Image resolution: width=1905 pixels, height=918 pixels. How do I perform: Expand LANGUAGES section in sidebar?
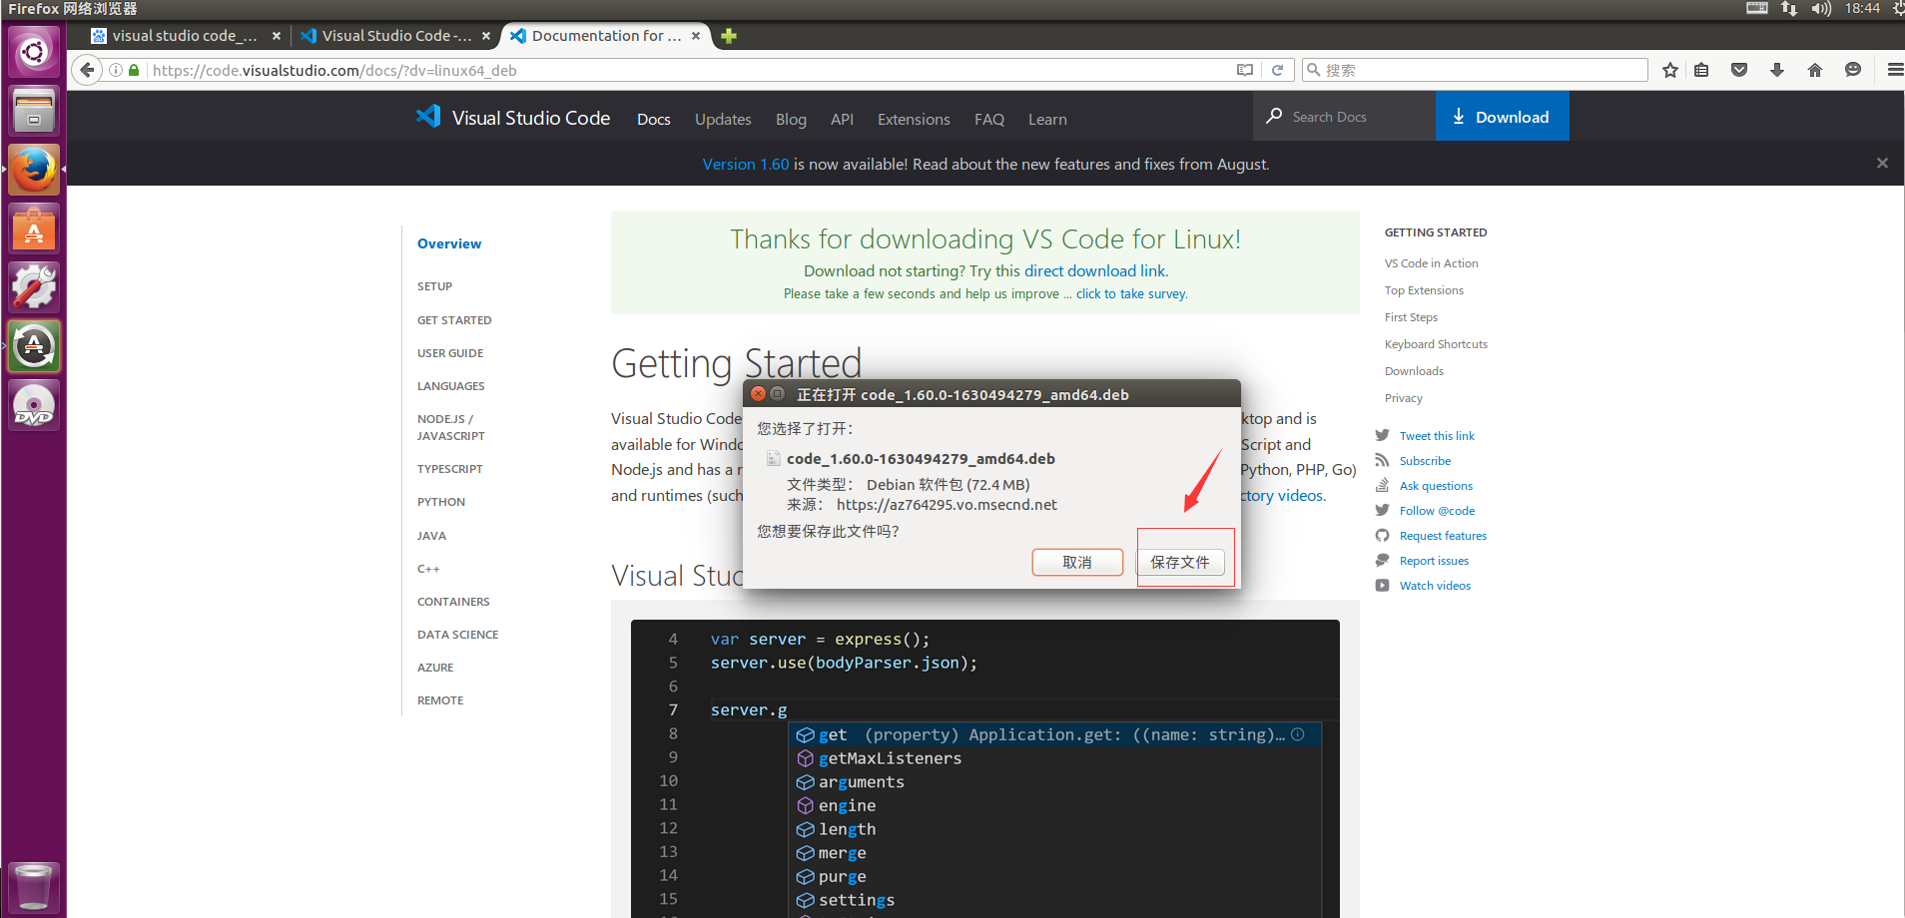451,386
